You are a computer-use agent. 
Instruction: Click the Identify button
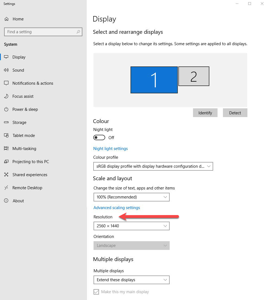[205, 113]
